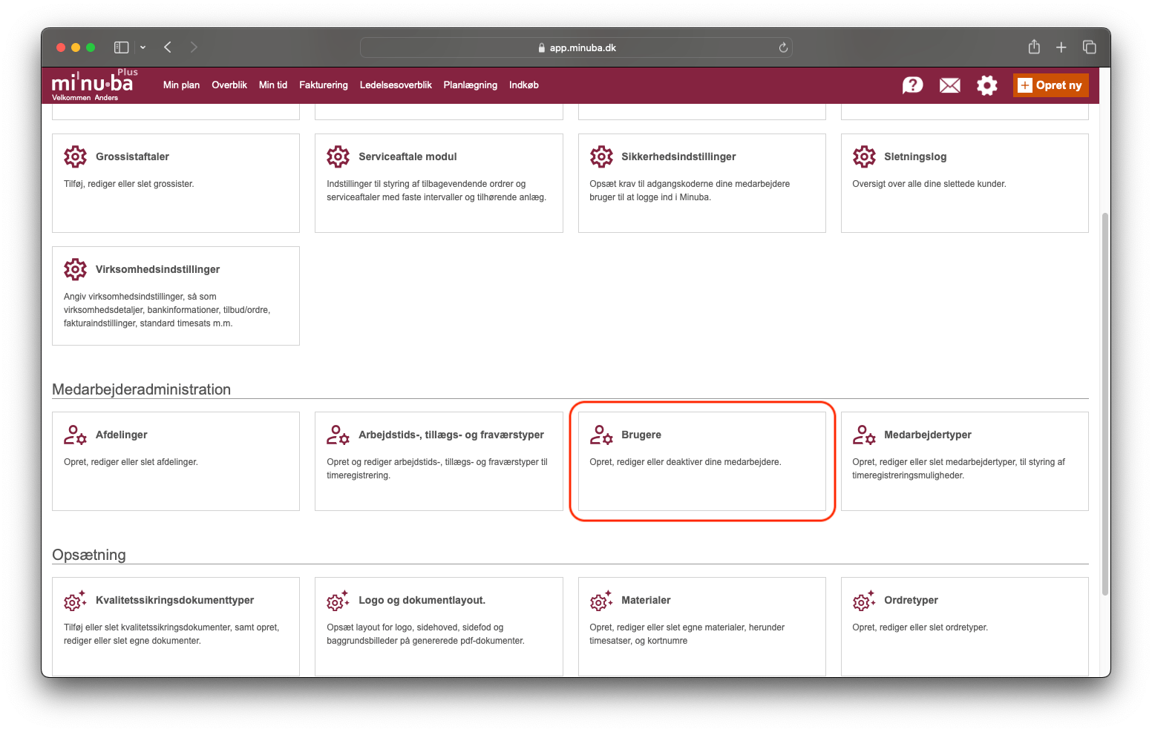Click the Minuba Plus logo

coord(94,81)
